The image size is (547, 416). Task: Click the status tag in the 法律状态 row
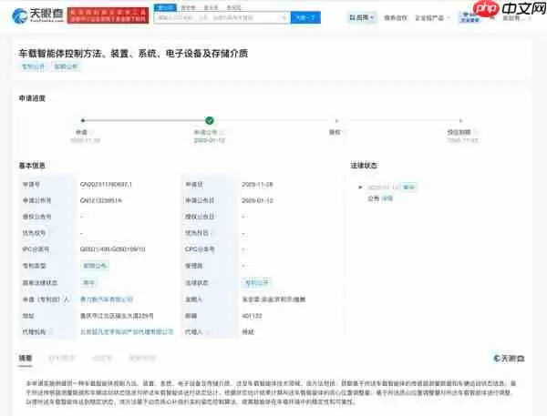pyautogui.click(x=256, y=282)
